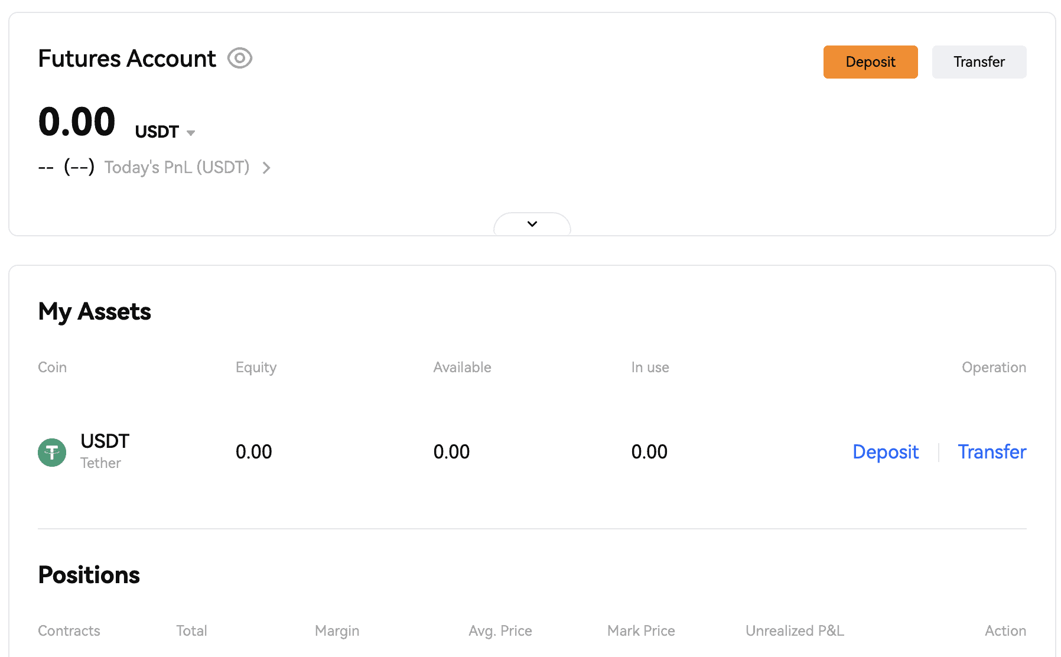Click the gray Transfer button
Screen dimensions: 1061x657
click(x=979, y=62)
